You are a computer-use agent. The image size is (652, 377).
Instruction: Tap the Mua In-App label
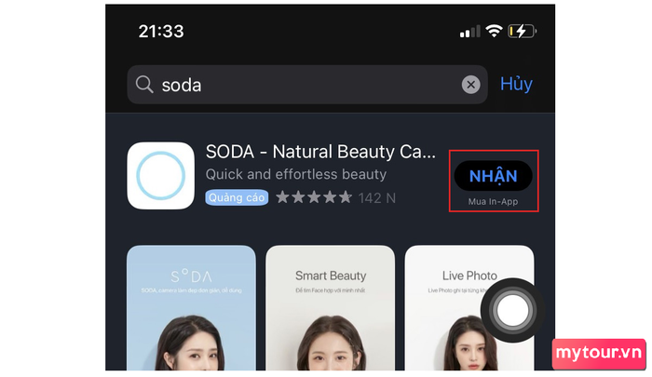click(493, 202)
